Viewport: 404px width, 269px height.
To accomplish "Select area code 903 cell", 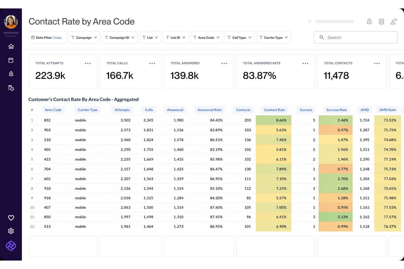I will coord(47,130).
